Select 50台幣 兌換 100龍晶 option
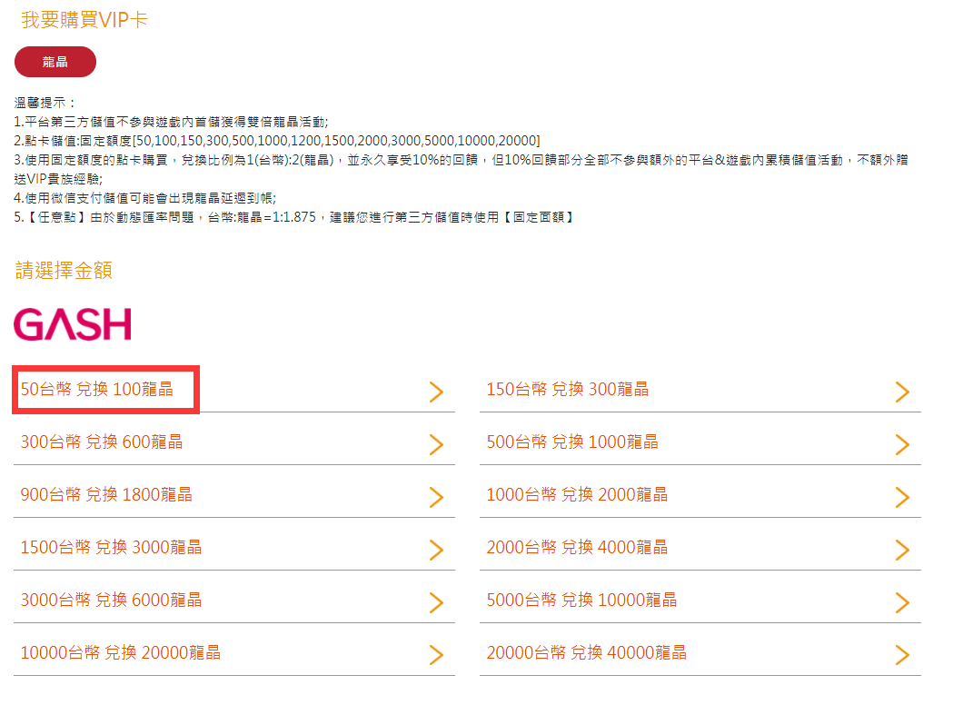953x705 pixels. click(x=97, y=390)
